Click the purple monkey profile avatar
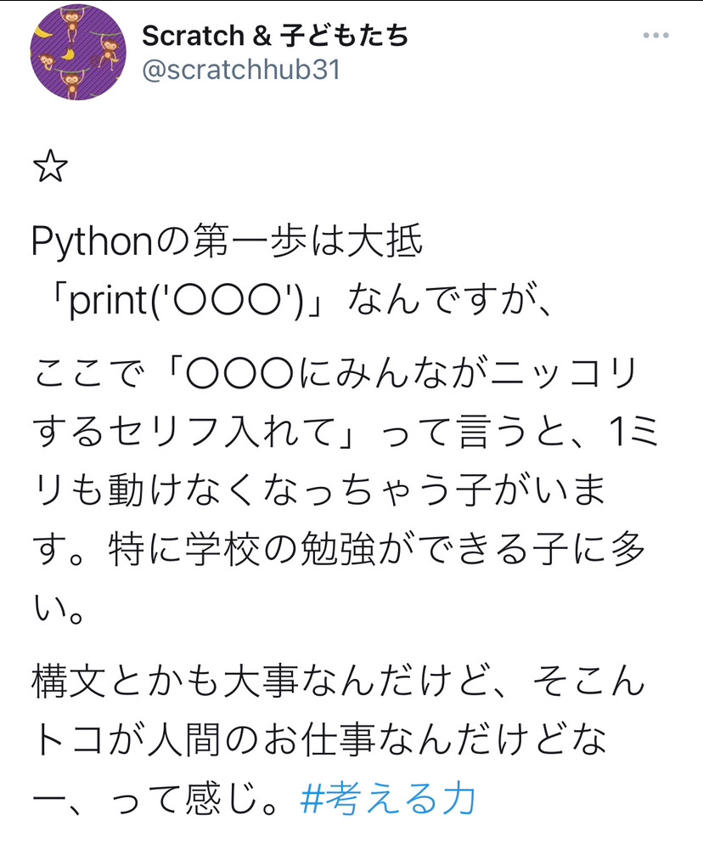The width and height of the screenshot is (703, 849). (72, 53)
